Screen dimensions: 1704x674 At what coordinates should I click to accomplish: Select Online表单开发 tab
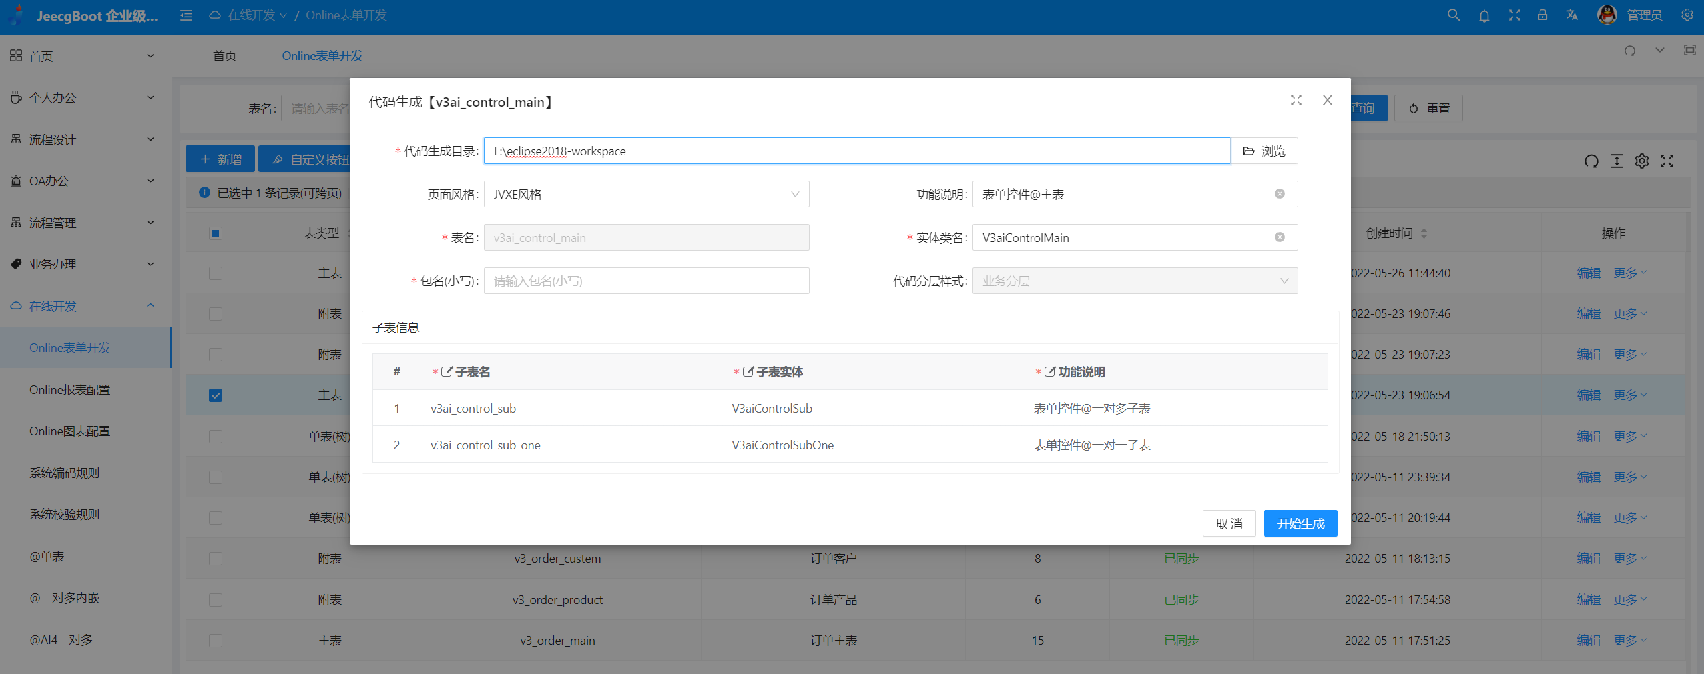[x=322, y=56]
